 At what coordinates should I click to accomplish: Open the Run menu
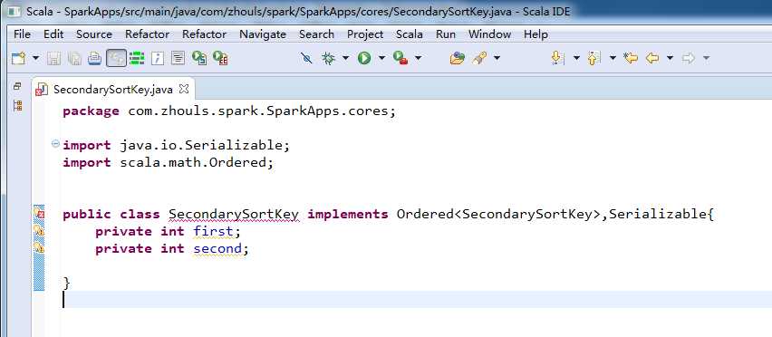(446, 34)
